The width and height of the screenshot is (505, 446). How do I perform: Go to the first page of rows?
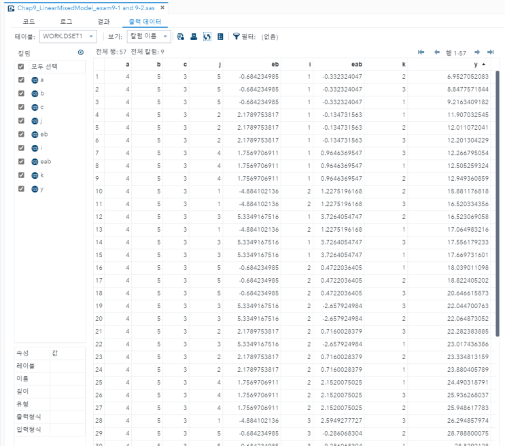click(x=421, y=52)
